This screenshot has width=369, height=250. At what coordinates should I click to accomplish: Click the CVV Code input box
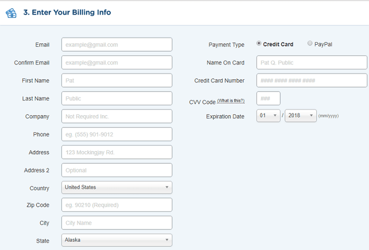click(268, 98)
